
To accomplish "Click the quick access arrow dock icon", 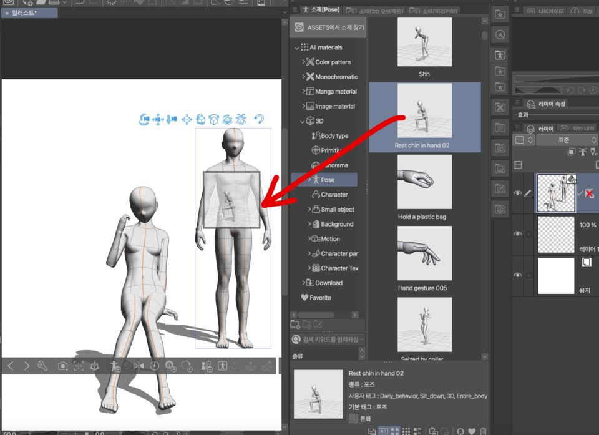I will (500, 35).
